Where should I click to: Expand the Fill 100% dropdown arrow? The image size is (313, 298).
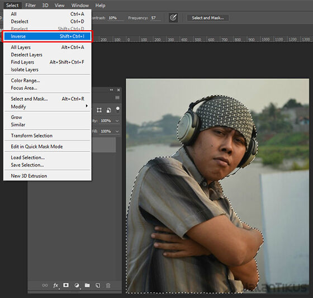(117, 131)
